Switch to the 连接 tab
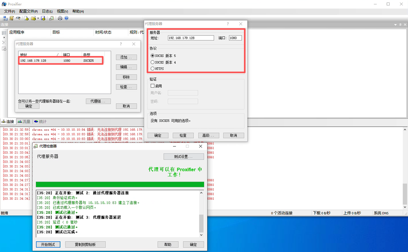 point(8,122)
